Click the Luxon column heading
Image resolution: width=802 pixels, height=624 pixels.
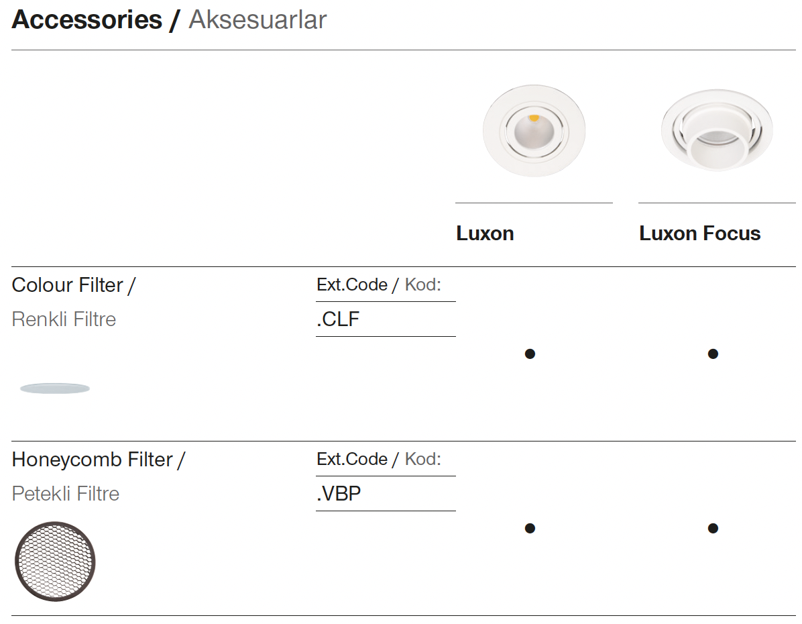coord(485,233)
